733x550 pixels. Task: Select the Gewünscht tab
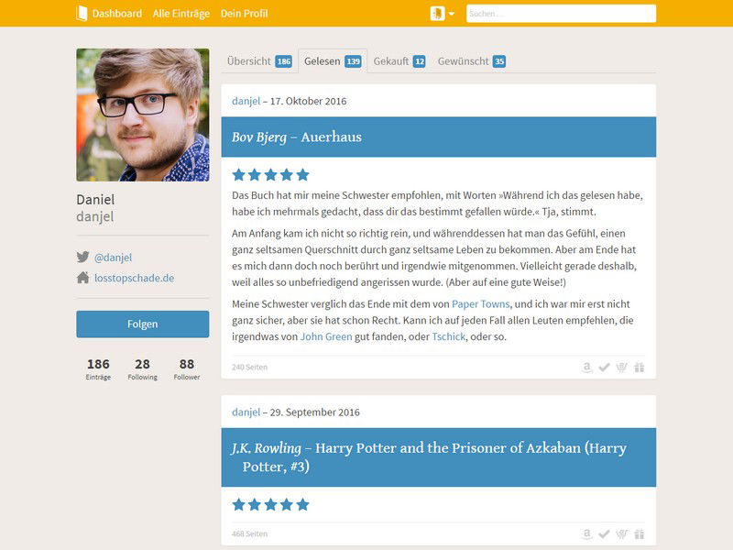[x=471, y=61]
